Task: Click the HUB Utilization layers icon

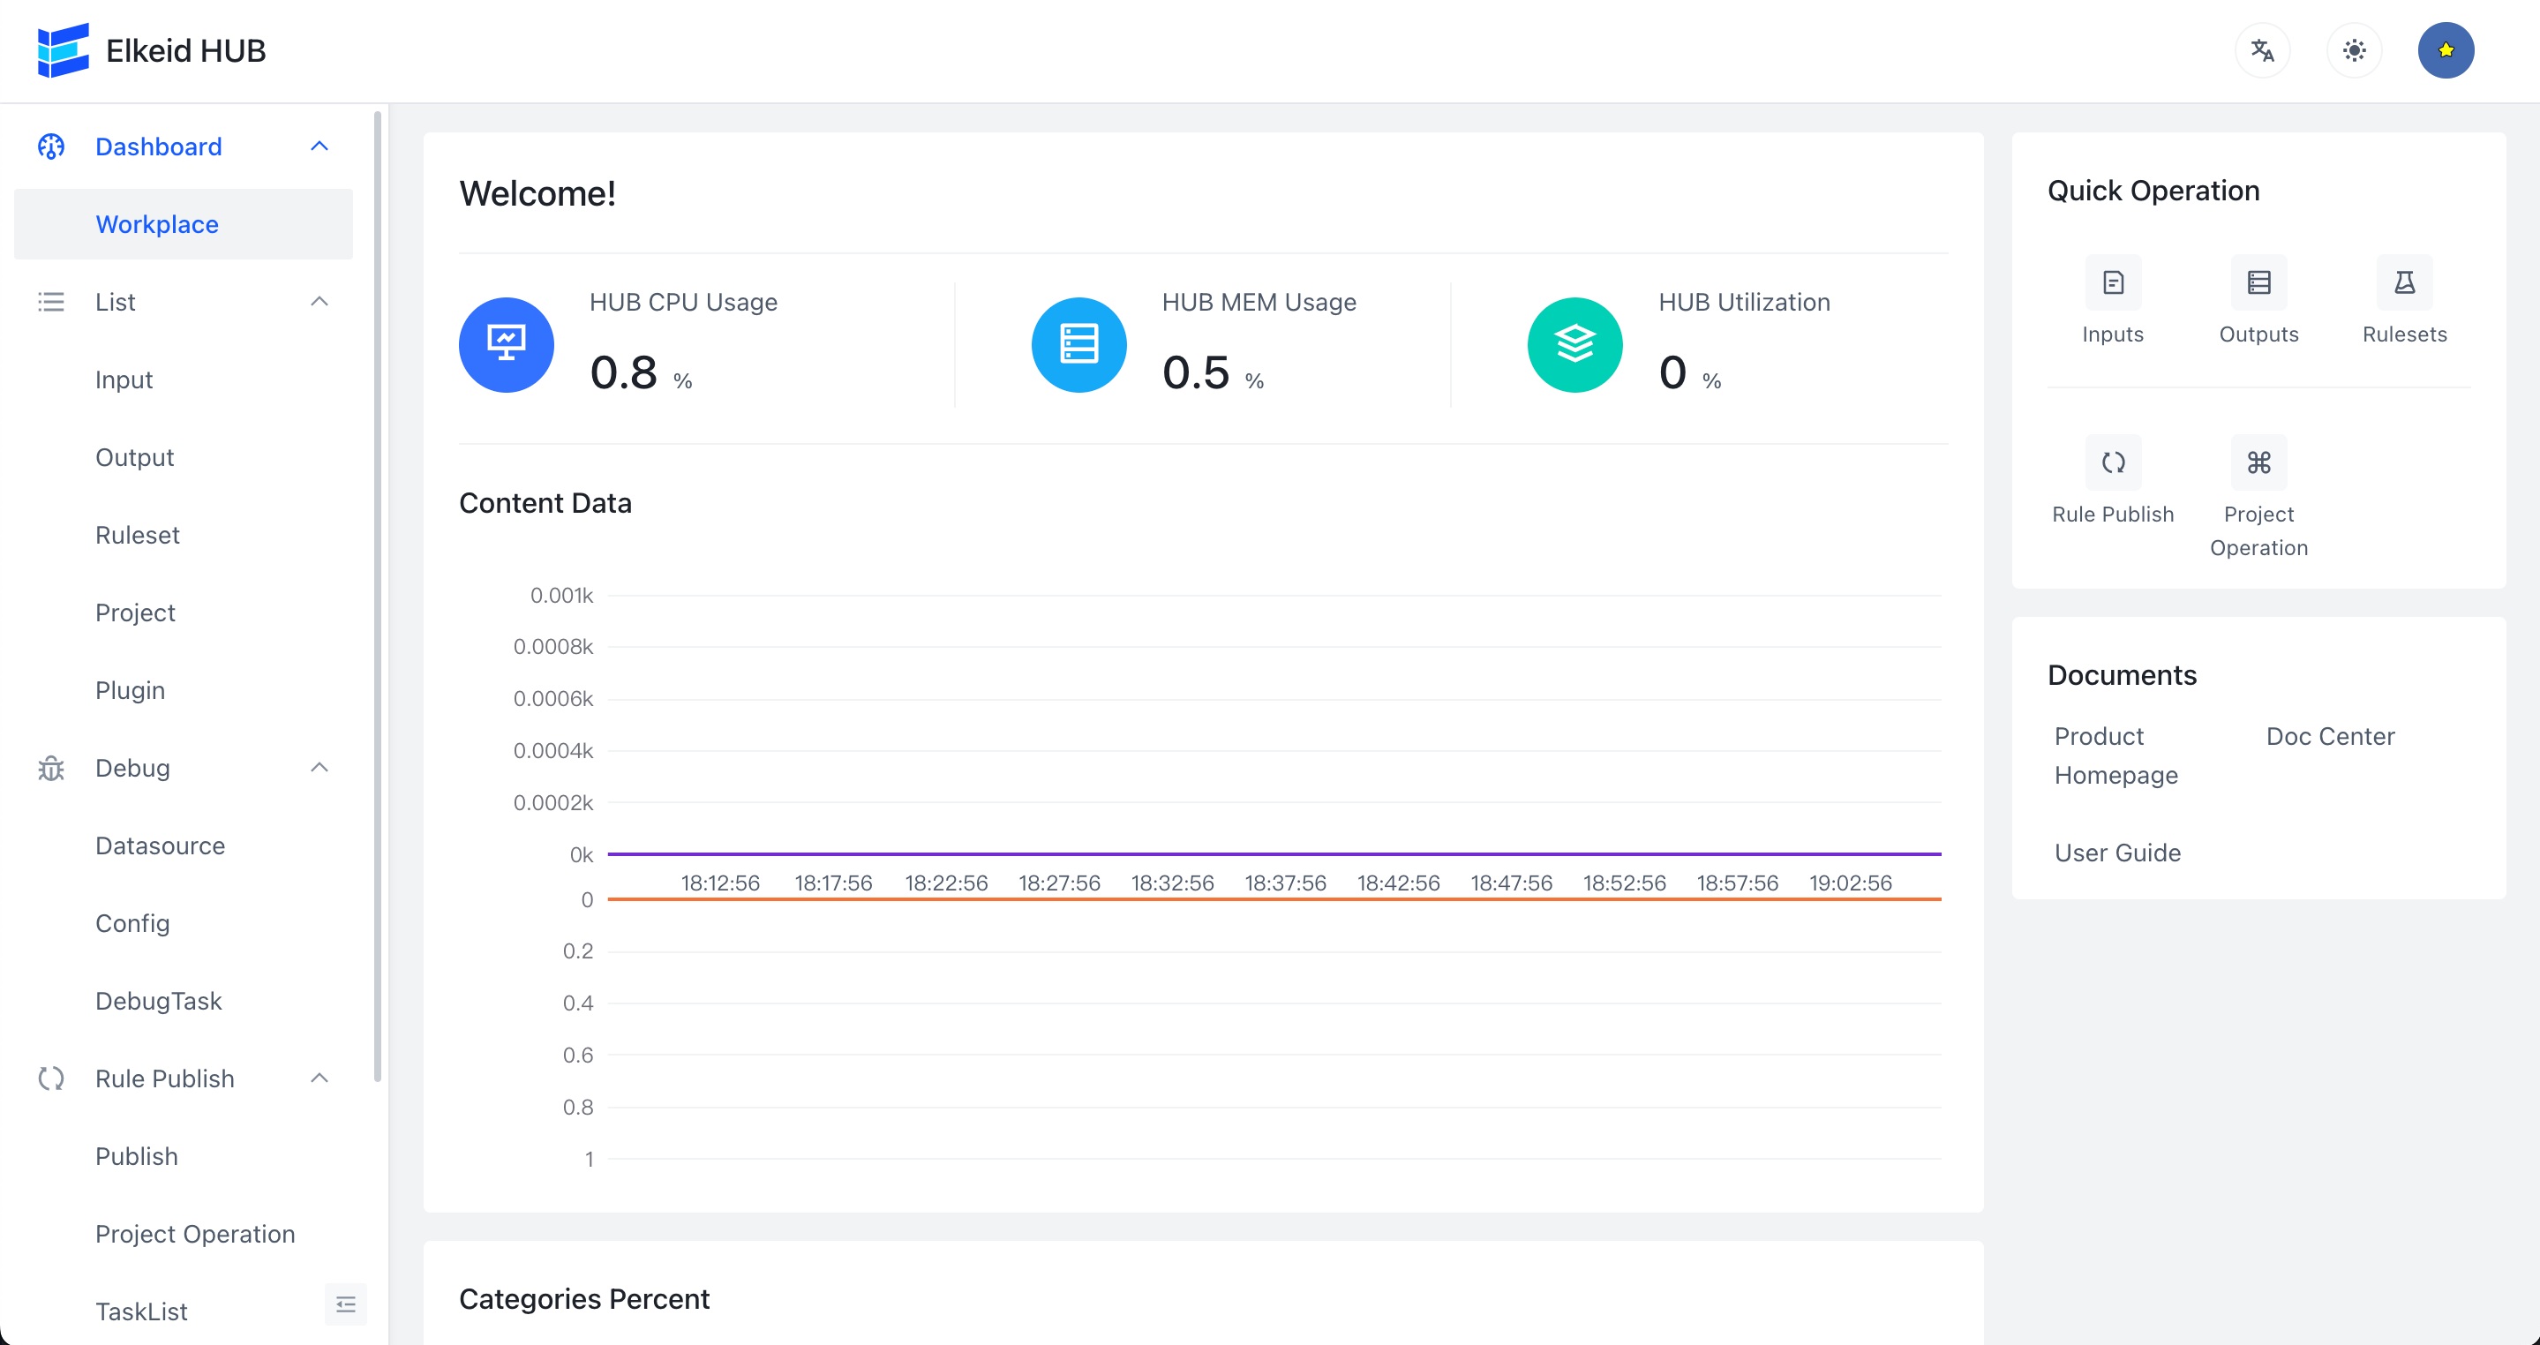Action: (x=1574, y=345)
